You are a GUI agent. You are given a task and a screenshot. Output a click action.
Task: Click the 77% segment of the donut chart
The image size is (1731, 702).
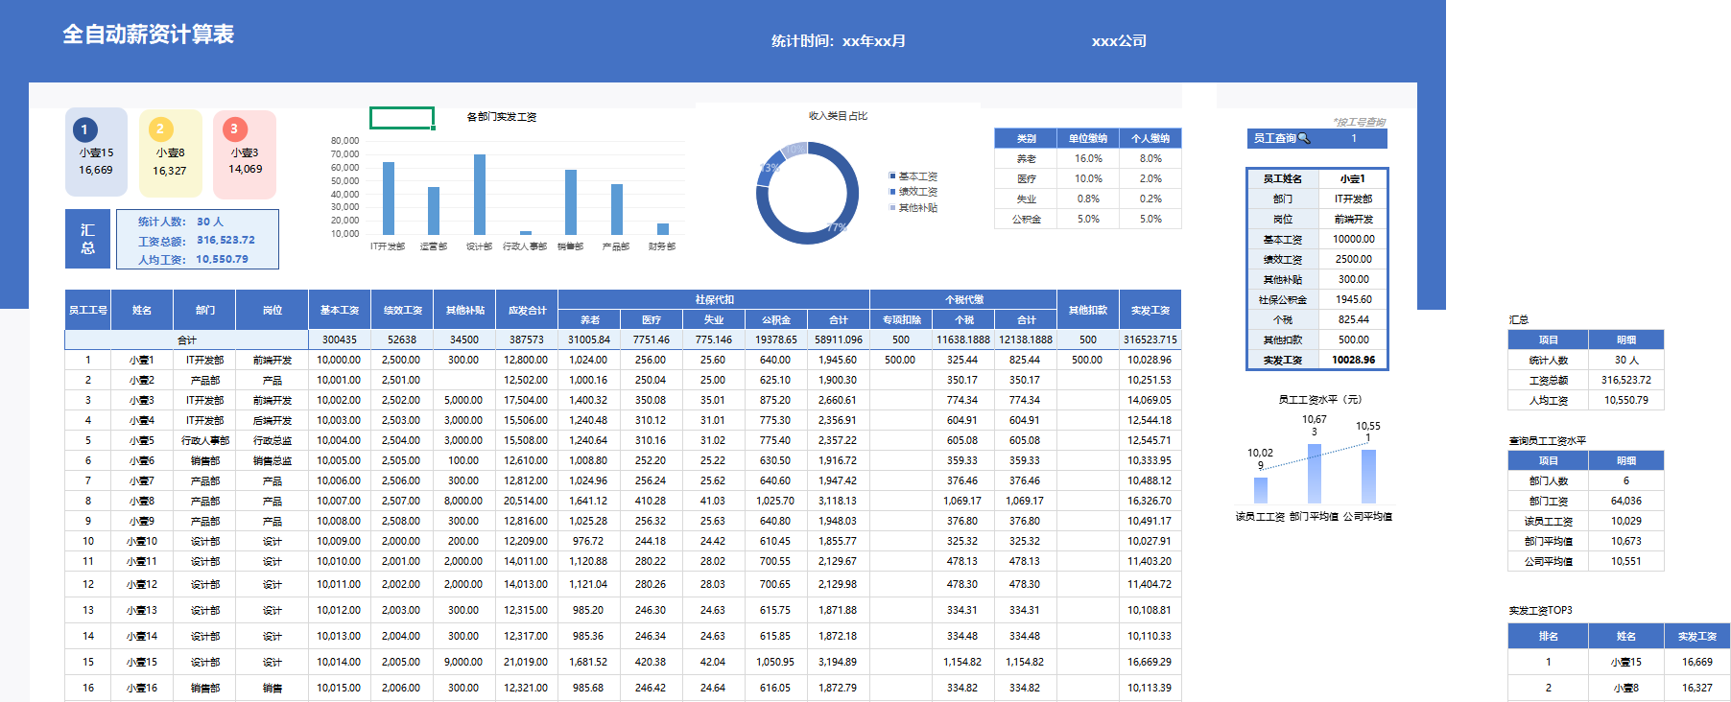point(838,225)
